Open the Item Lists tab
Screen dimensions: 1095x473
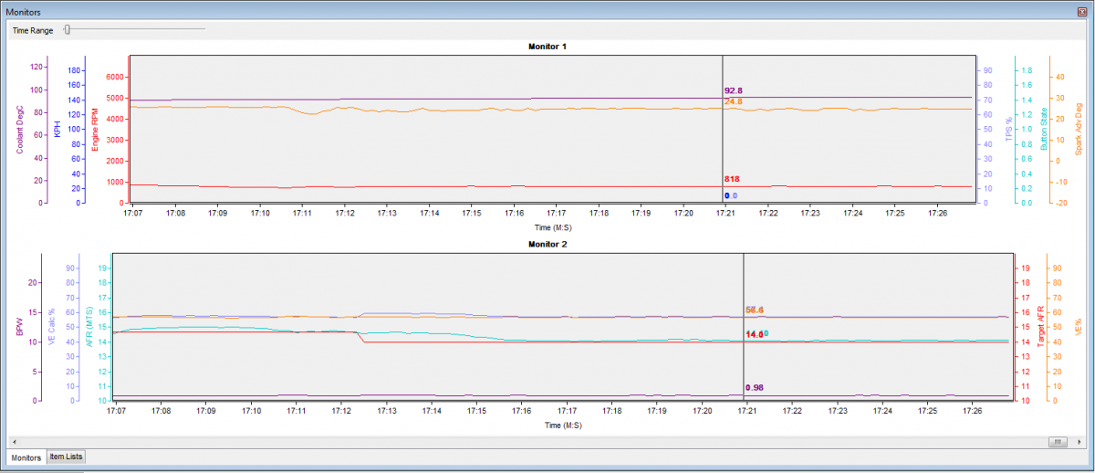click(x=66, y=457)
